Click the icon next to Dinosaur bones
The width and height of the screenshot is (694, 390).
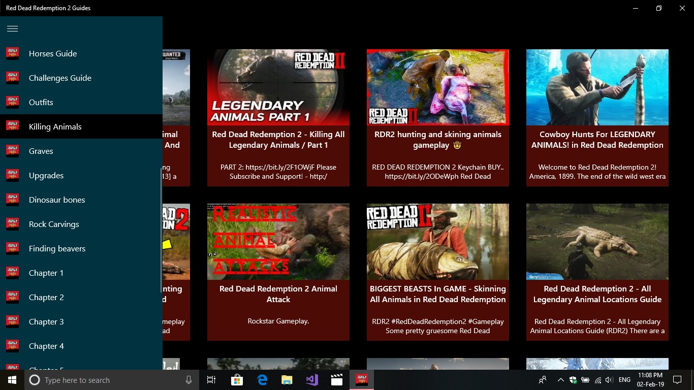13,200
